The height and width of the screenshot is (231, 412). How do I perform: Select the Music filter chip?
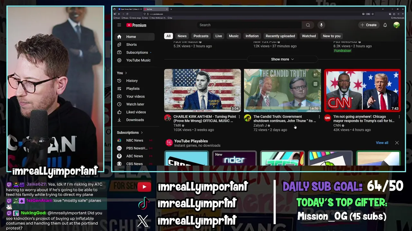click(234, 36)
